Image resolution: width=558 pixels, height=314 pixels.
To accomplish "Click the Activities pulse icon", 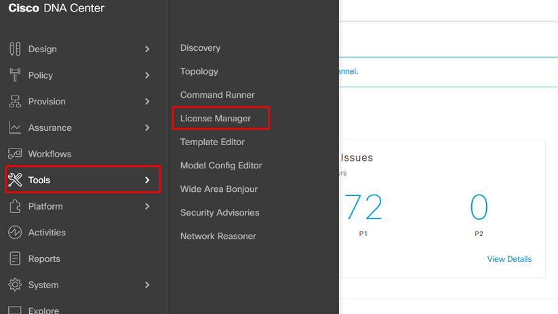I will click(15, 233).
